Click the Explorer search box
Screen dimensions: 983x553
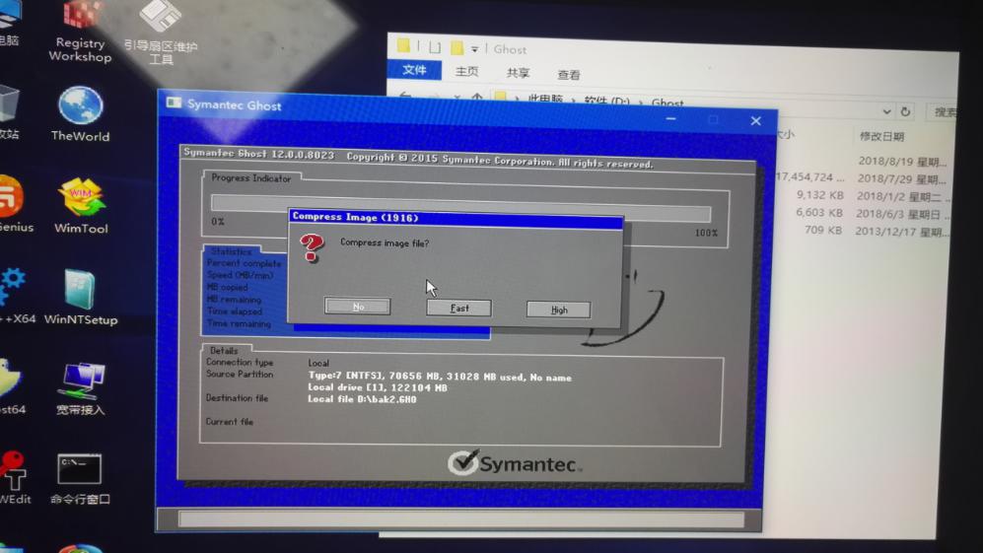(x=942, y=112)
